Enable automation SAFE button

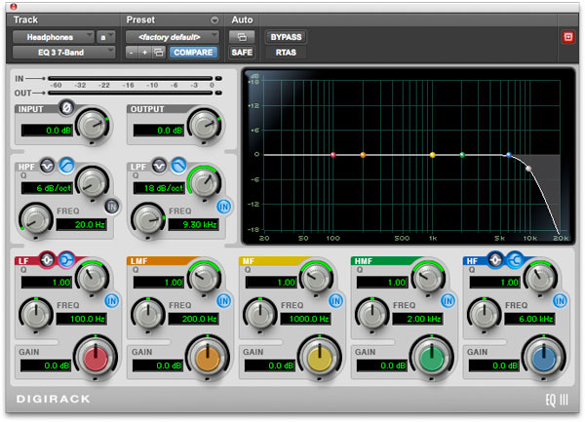[242, 53]
